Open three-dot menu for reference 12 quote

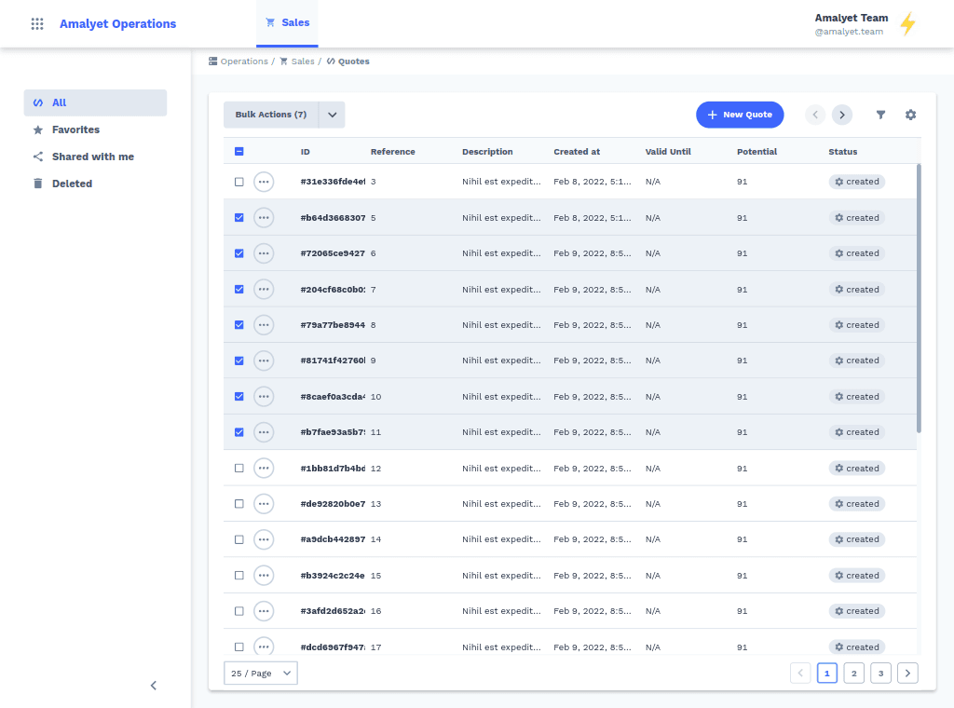[264, 468]
